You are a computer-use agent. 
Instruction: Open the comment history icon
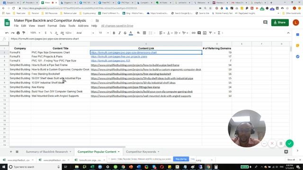tap(265, 23)
